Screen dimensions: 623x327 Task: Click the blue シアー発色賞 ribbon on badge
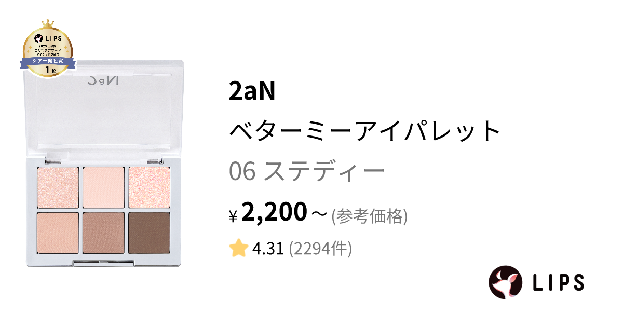point(47,62)
